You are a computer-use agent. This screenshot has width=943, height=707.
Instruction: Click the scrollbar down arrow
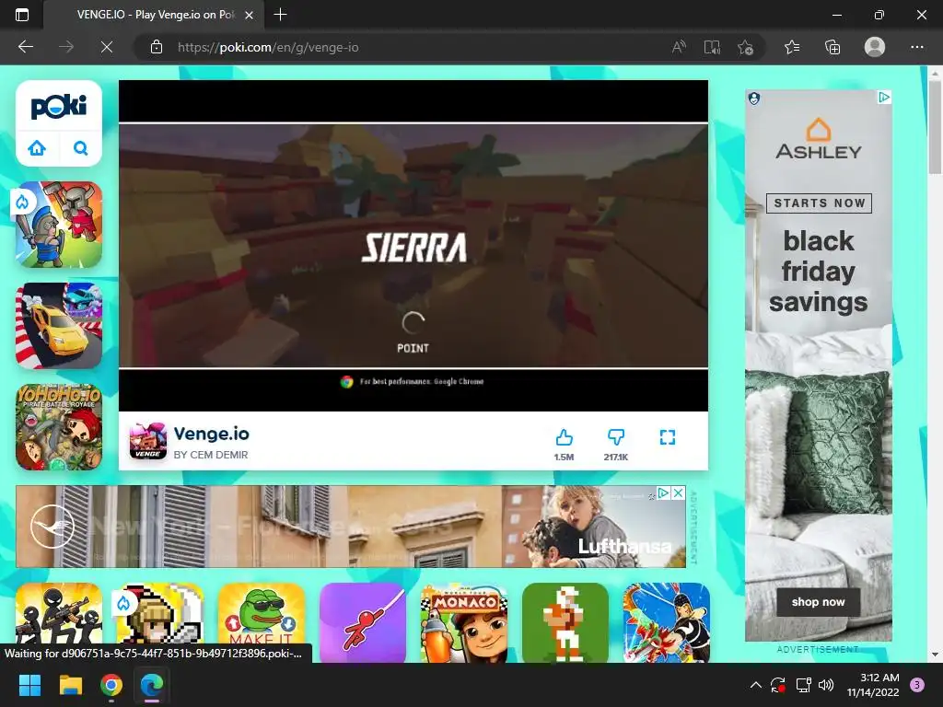tap(935, 655)
